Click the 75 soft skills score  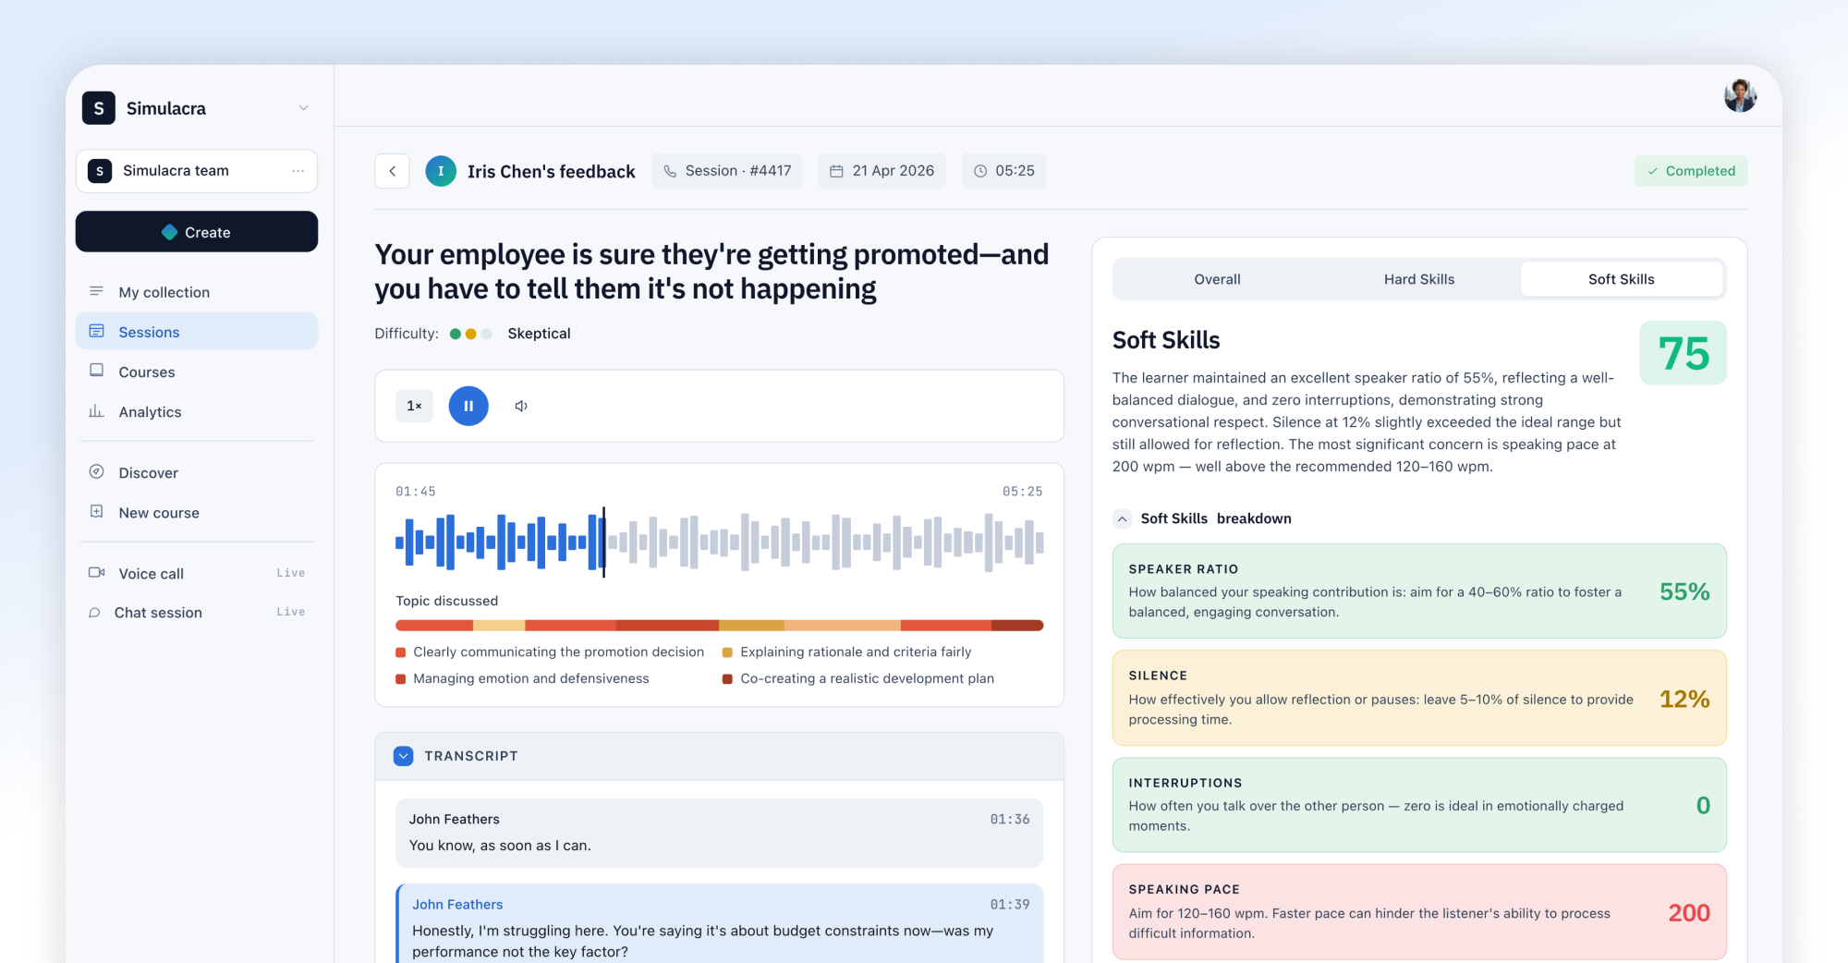(1684, 353)
